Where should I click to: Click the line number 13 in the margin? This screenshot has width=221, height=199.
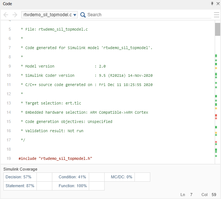[9, 103]
